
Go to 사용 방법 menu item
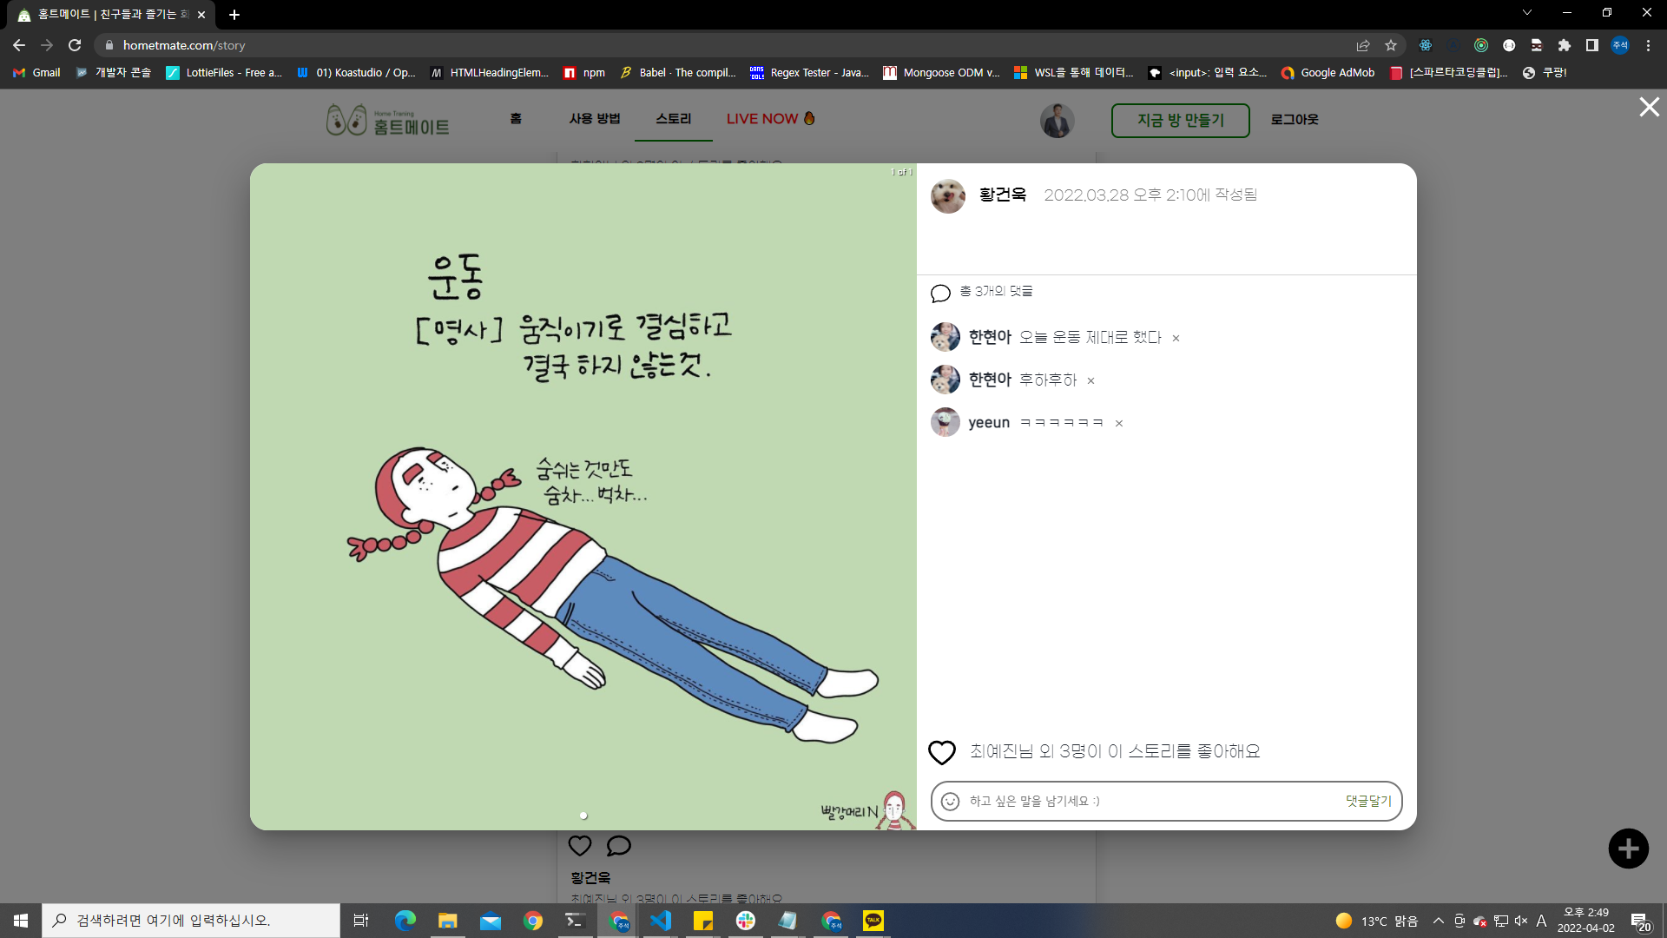[595, 119]
